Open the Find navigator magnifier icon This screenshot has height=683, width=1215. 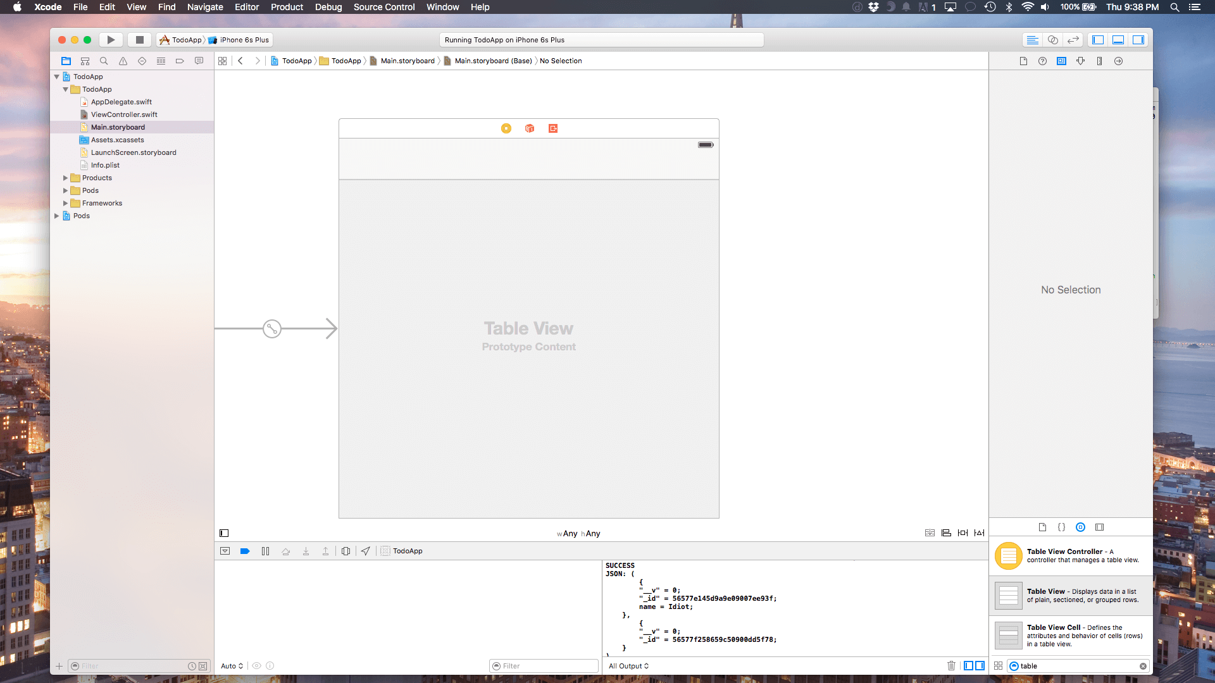[x=104, y=61]
